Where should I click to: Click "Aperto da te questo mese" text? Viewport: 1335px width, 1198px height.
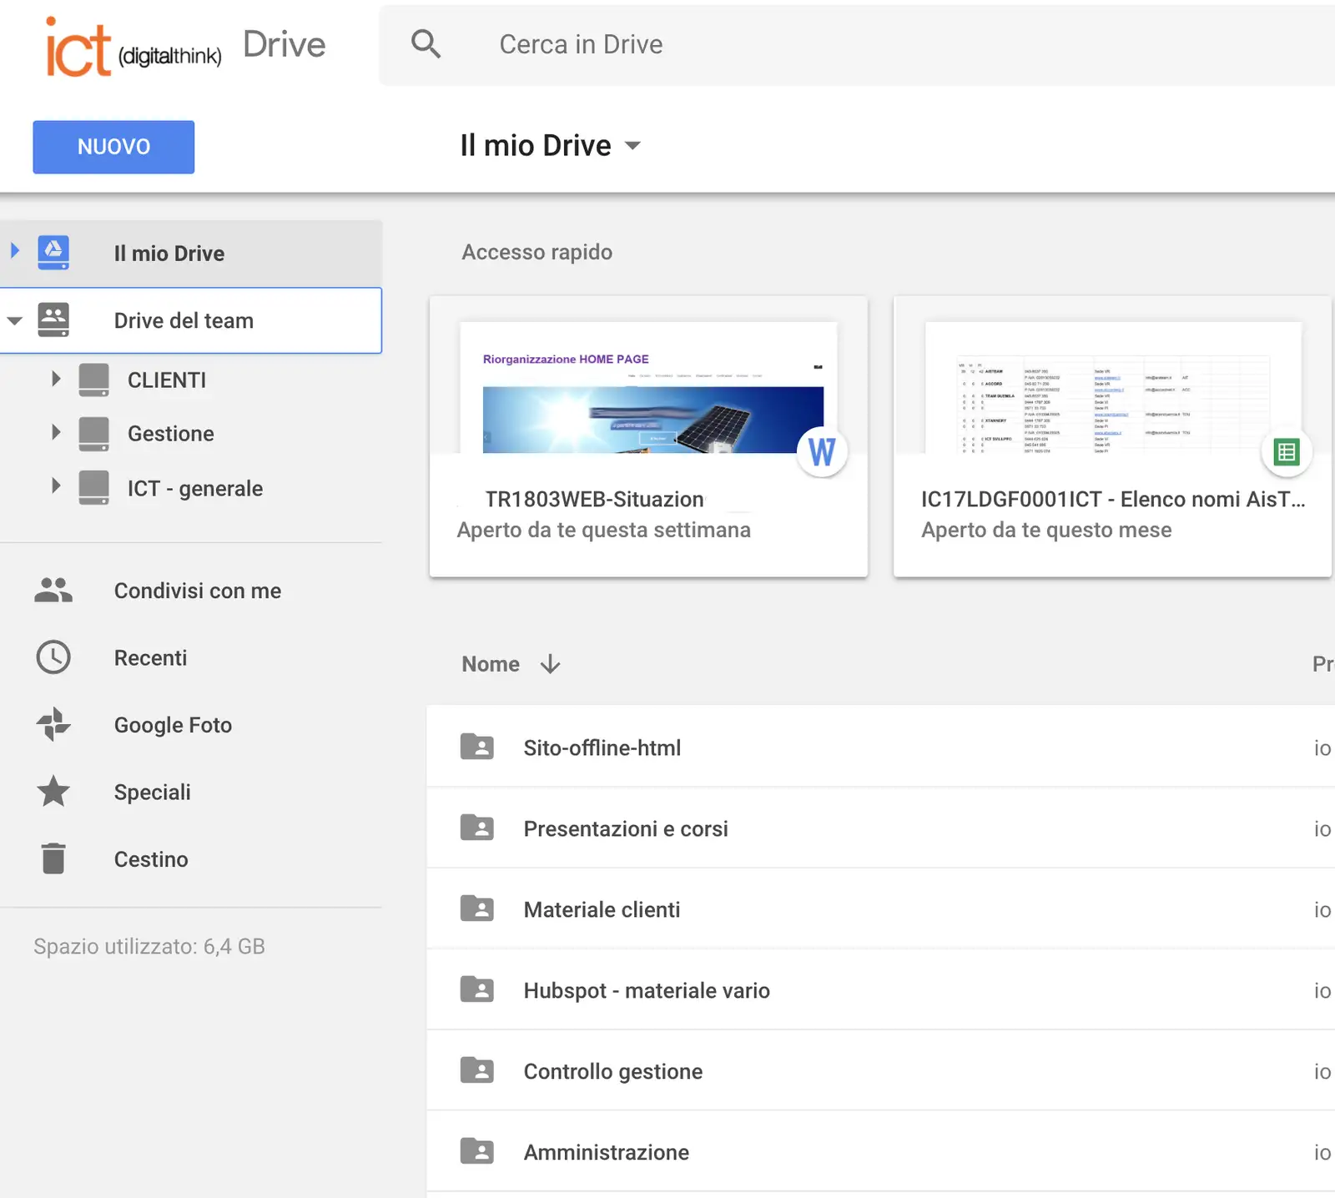(x=1046, y=530)
